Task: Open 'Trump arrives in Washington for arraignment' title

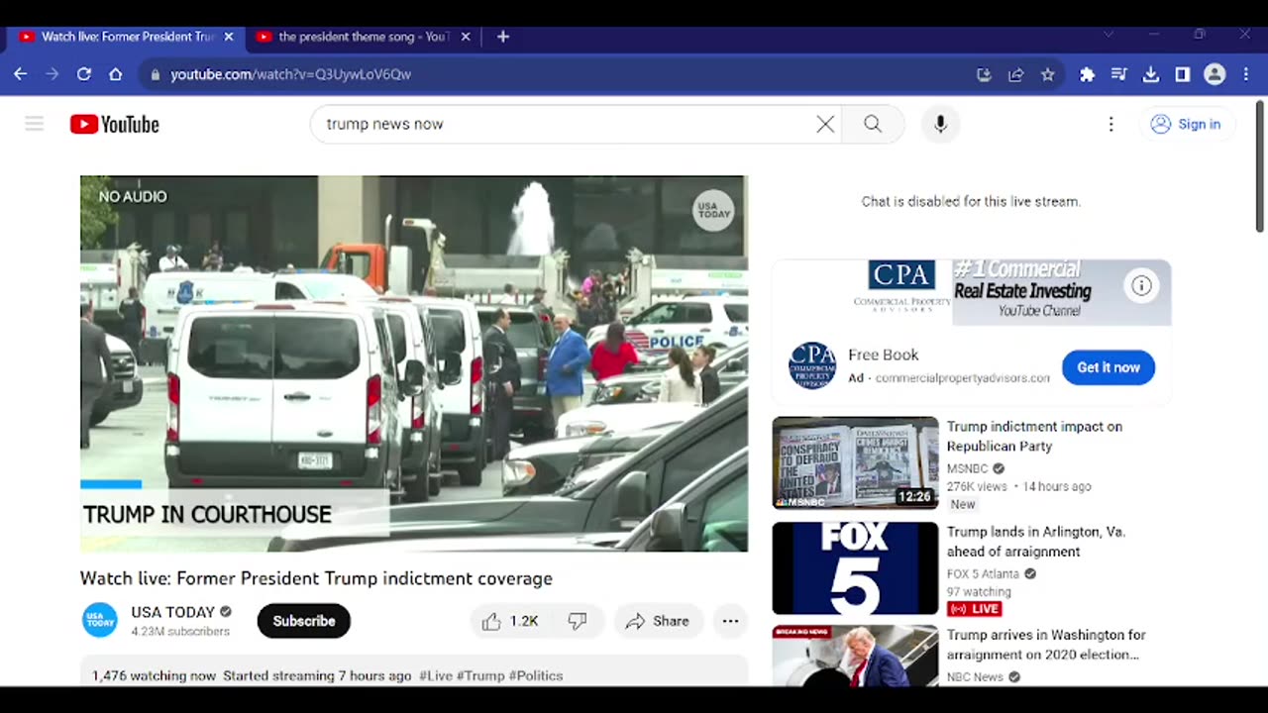Action: pos(1046,645)
